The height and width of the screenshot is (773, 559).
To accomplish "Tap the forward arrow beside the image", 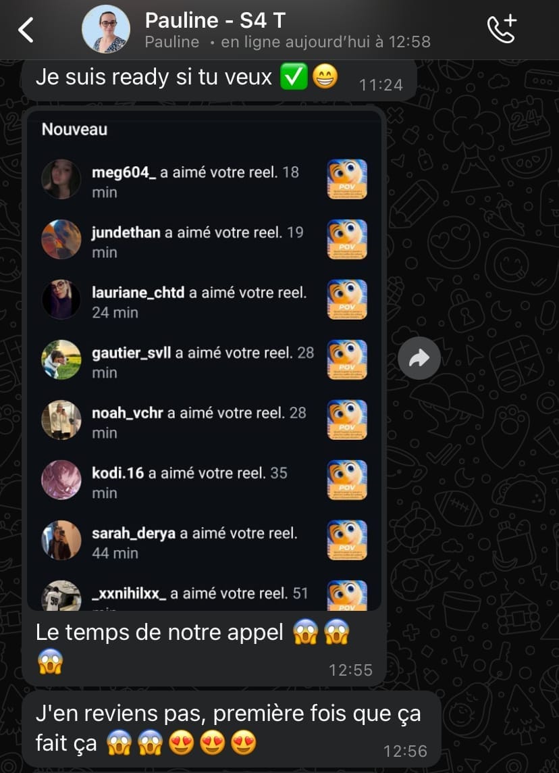I will coord(419,358).
